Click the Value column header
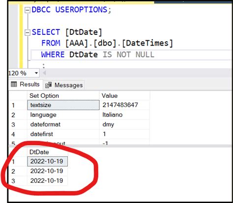Image resolution: width=233 pixels, height=203 pixels. (x=124, y=96)
